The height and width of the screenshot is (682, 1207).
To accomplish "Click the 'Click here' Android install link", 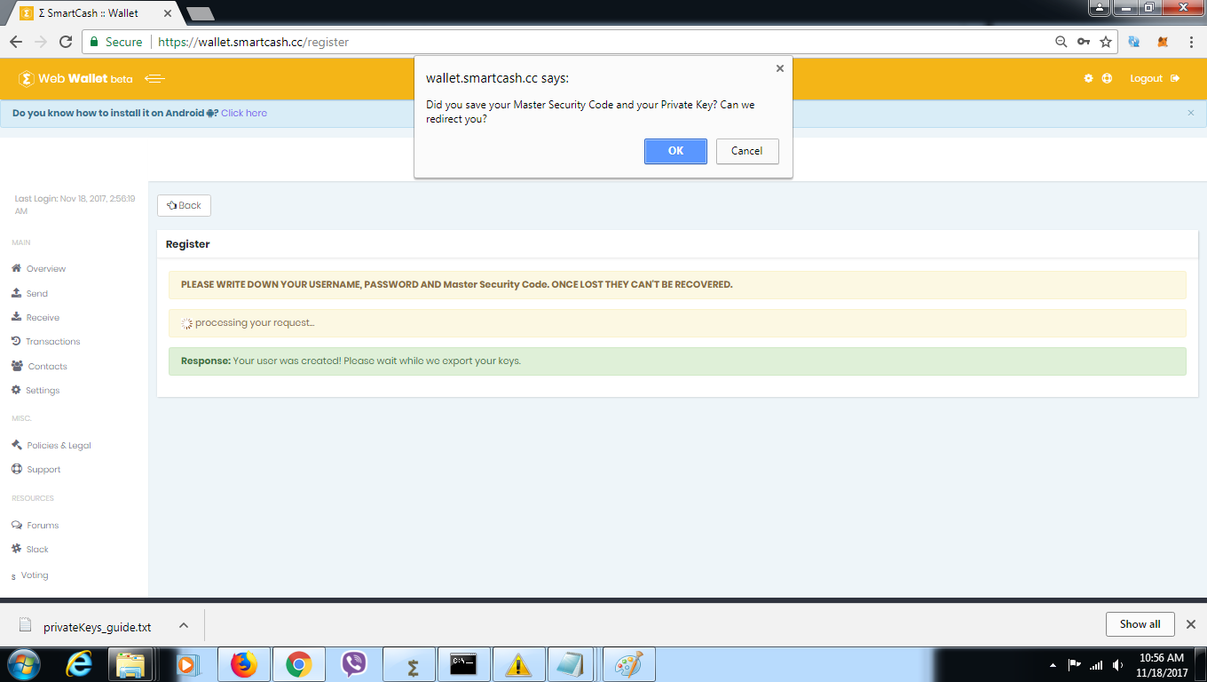I will click(x=244, y=113).
